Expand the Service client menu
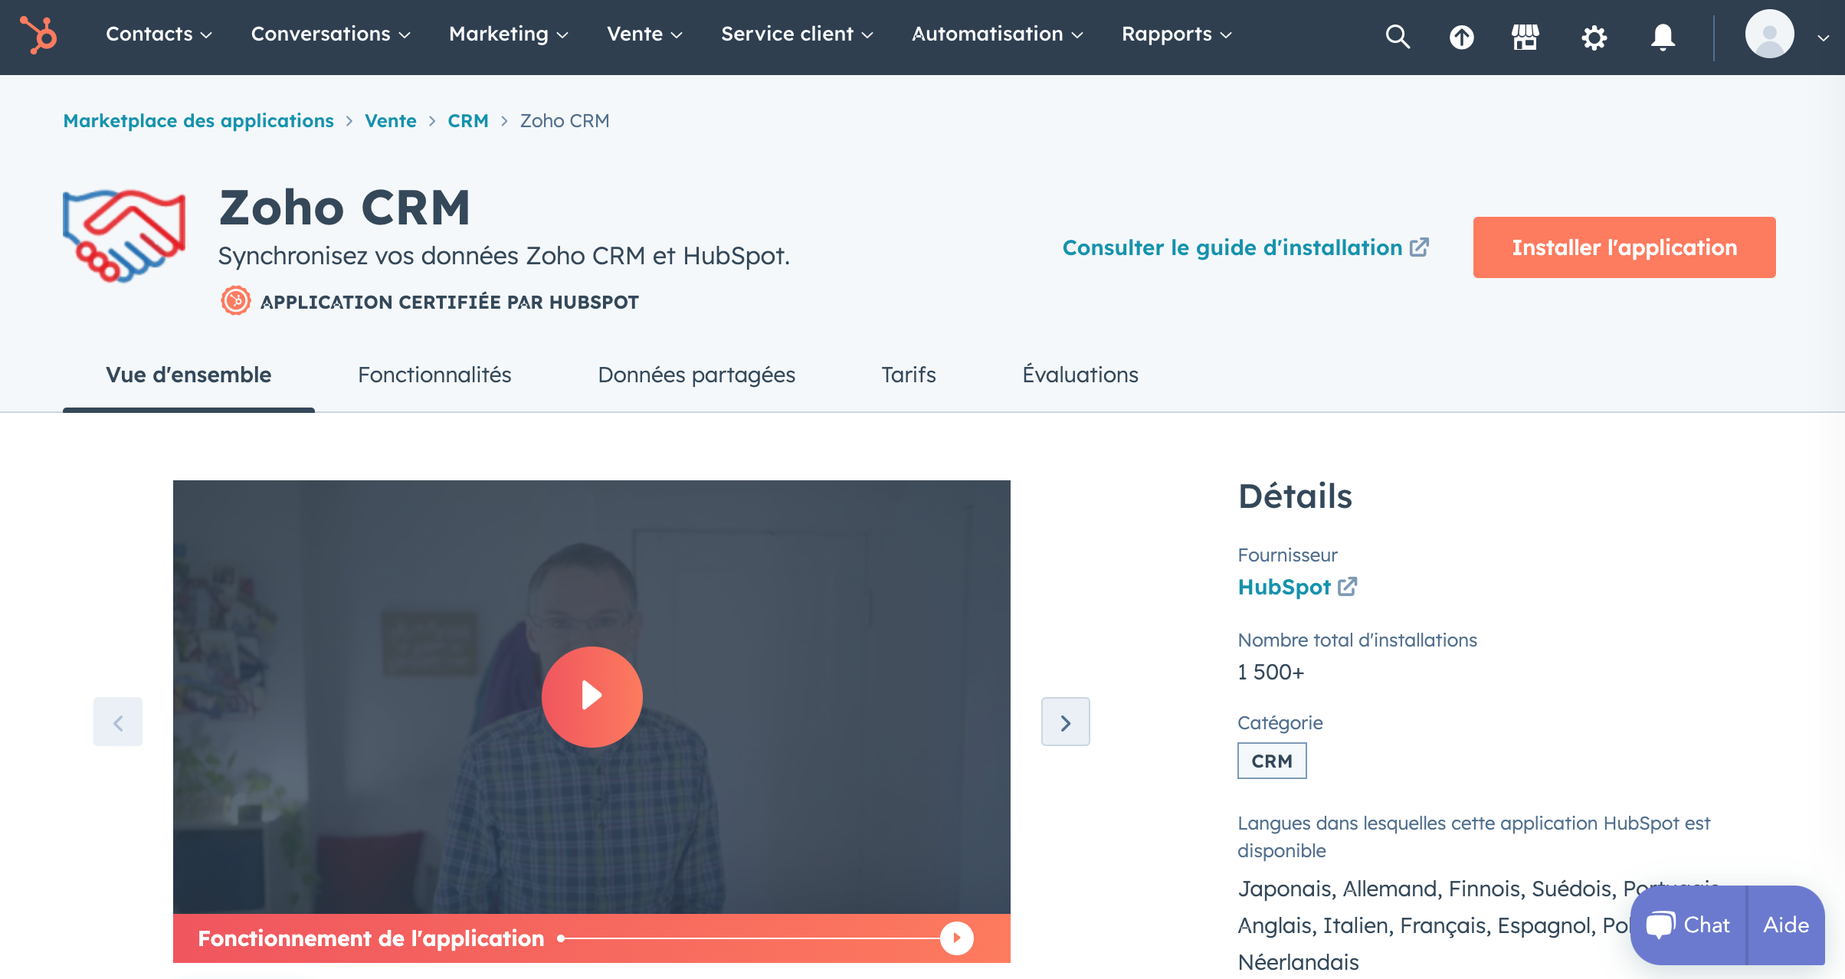Viewport: 1845px width, 979px height. click(797, 34)
